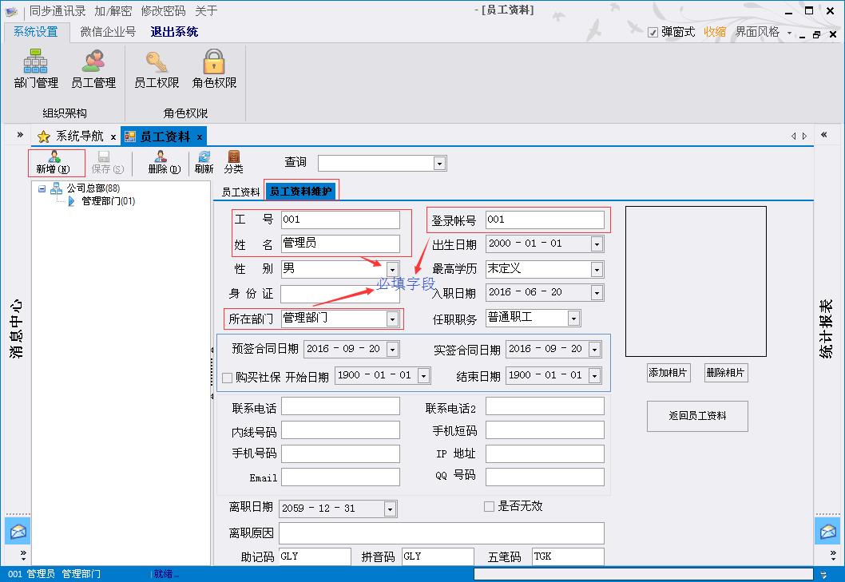Enable the 购买社保 checkbox
Image resolution: width=845 pixels, height=582 pixels.
[227, 377]
